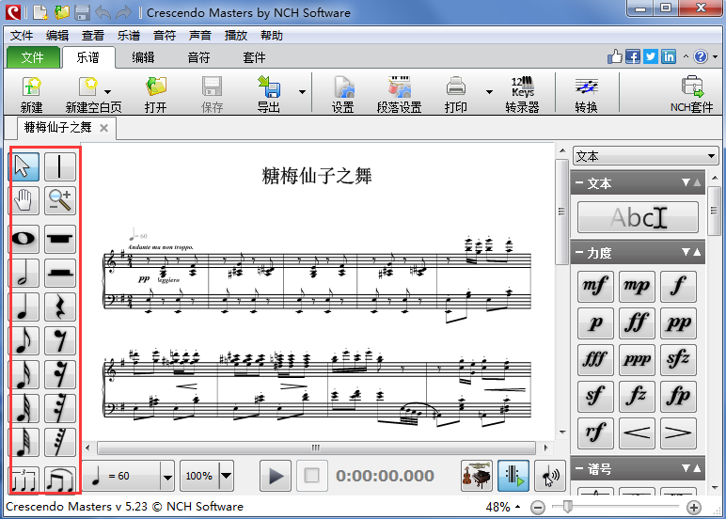
Task: Click the Abc text insert button
Action: [x=638, y=217]
